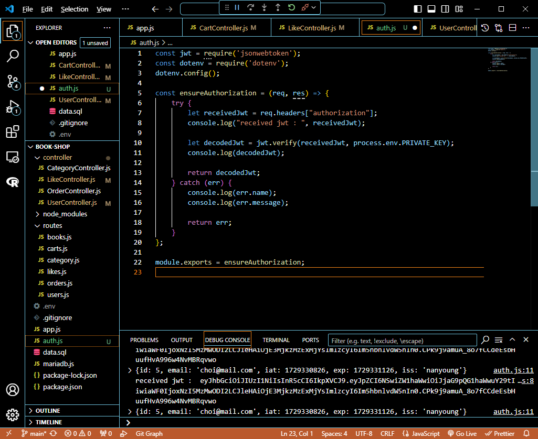Viewport: 538px width, 439px height.
Task: Open the File menu
Action: (27, 9)
